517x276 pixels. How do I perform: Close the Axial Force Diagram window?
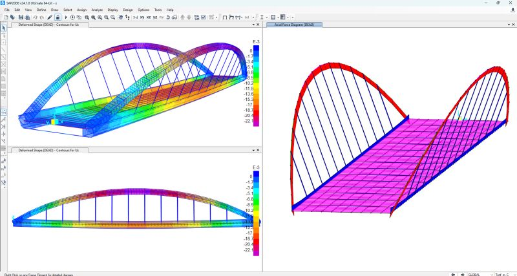click(514, 25)
